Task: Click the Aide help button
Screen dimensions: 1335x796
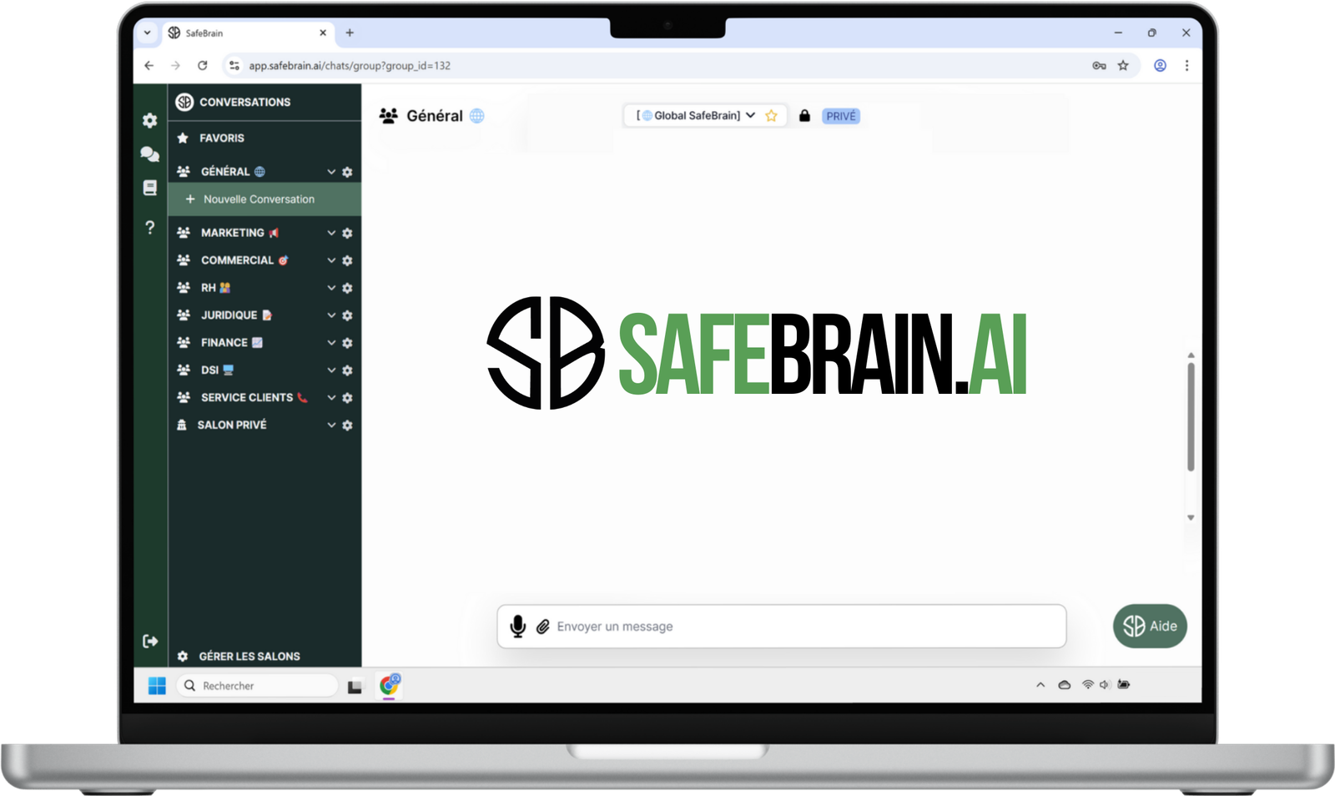Action: [1150, 627]
